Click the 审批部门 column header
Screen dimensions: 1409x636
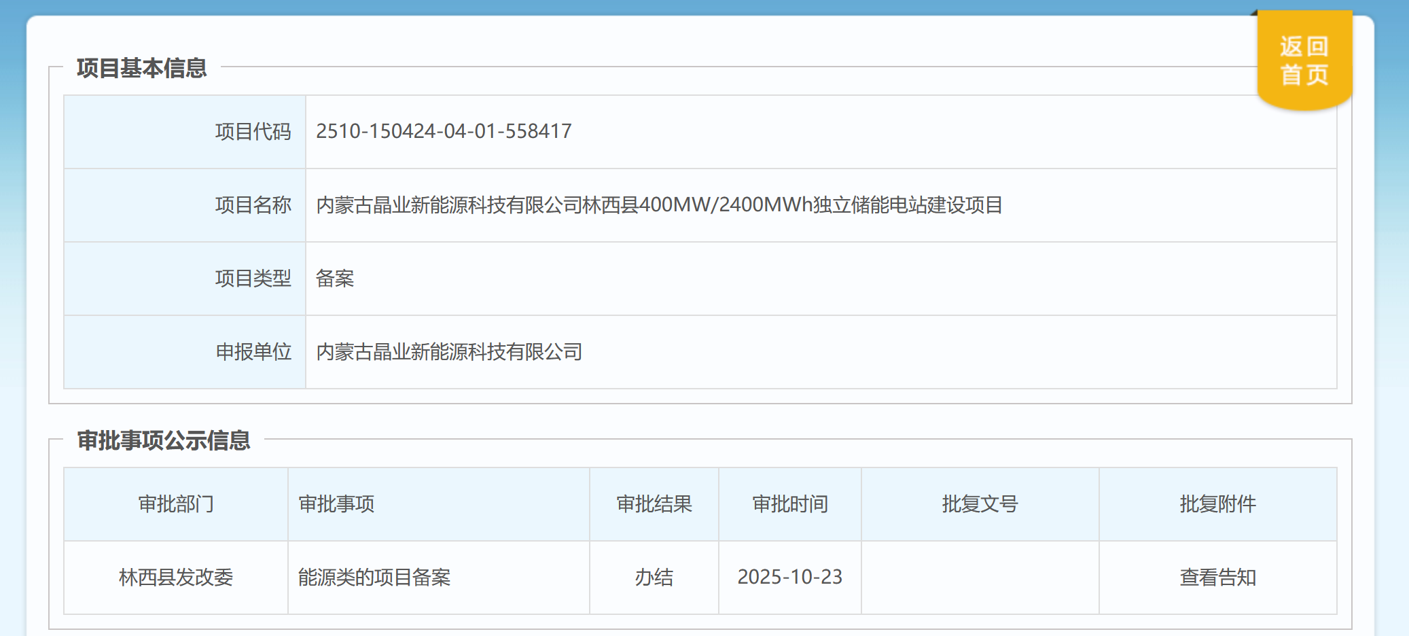point(176,504)
